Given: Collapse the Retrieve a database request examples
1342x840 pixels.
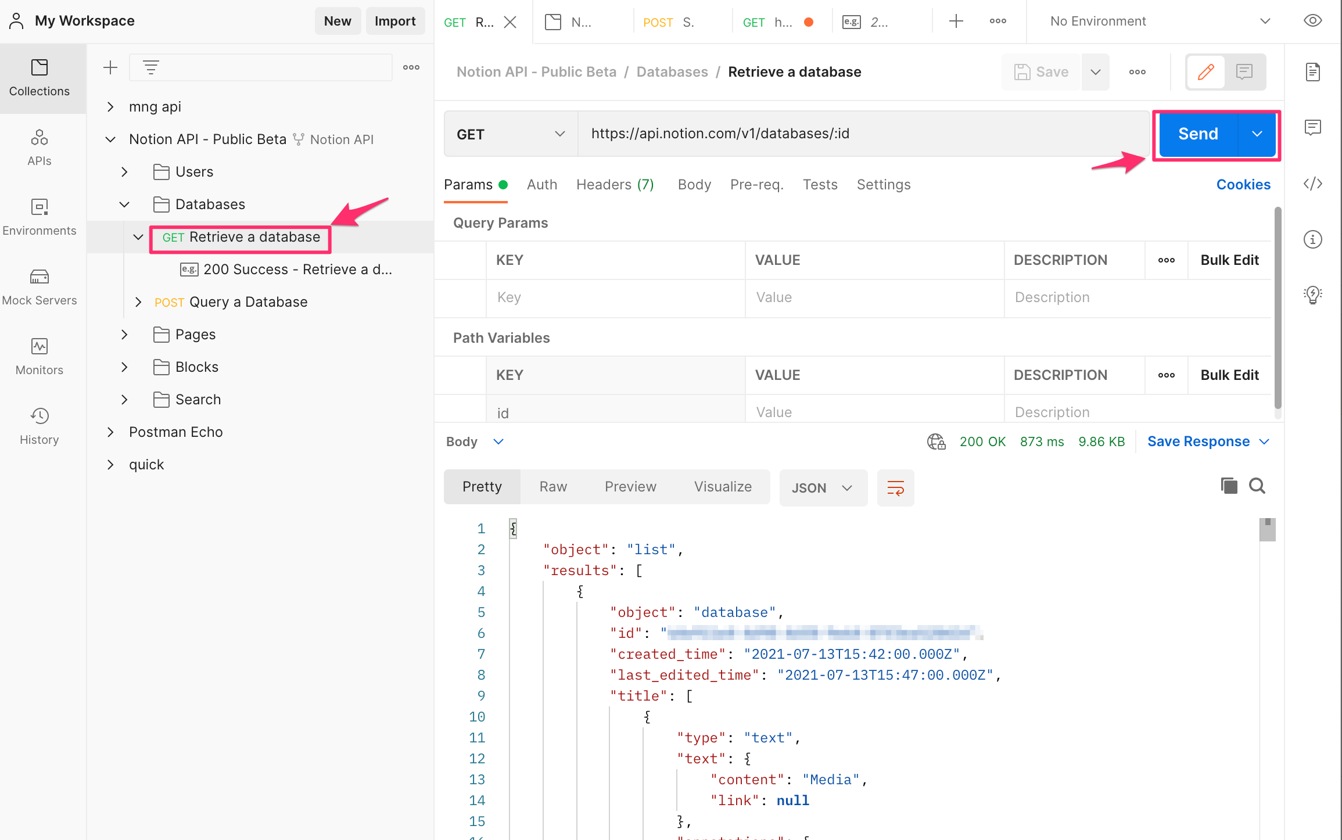Looking at the screenshot, I should 138,237.
